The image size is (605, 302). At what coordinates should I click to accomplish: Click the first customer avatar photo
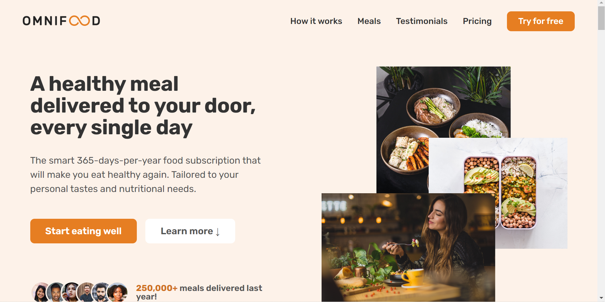[x=39, y=292]
